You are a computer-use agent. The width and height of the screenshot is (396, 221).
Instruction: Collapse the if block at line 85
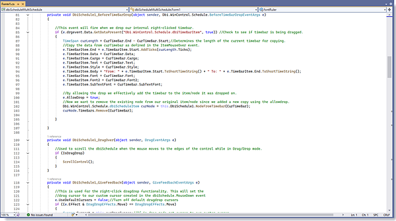[28, 32]
